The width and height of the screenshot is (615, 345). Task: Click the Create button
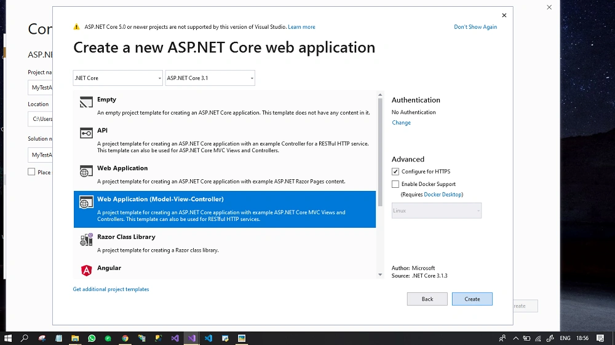click(472, 299)
